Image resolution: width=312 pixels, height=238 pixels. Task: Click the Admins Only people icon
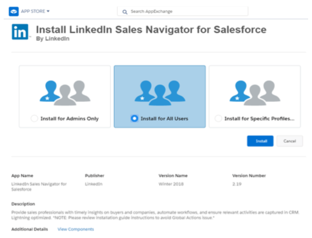[x=65, y=93]
